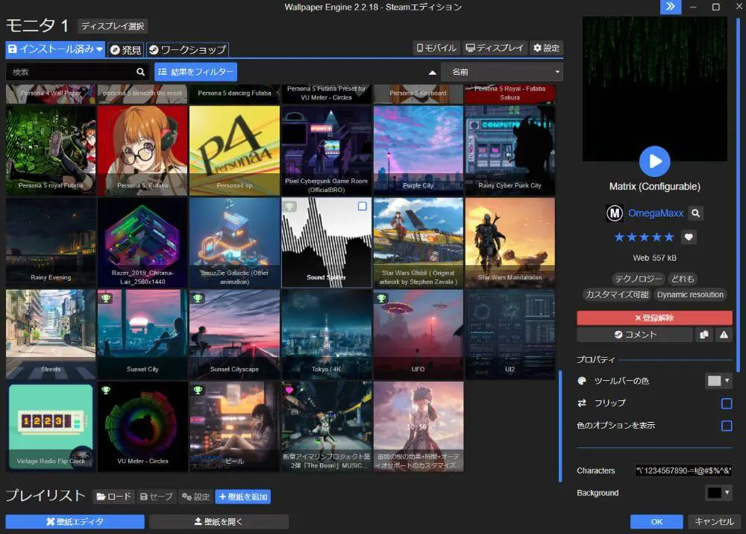746x534 pixels.
Task: Rate the wallpaper with the five stars
Action: point(644,237)
